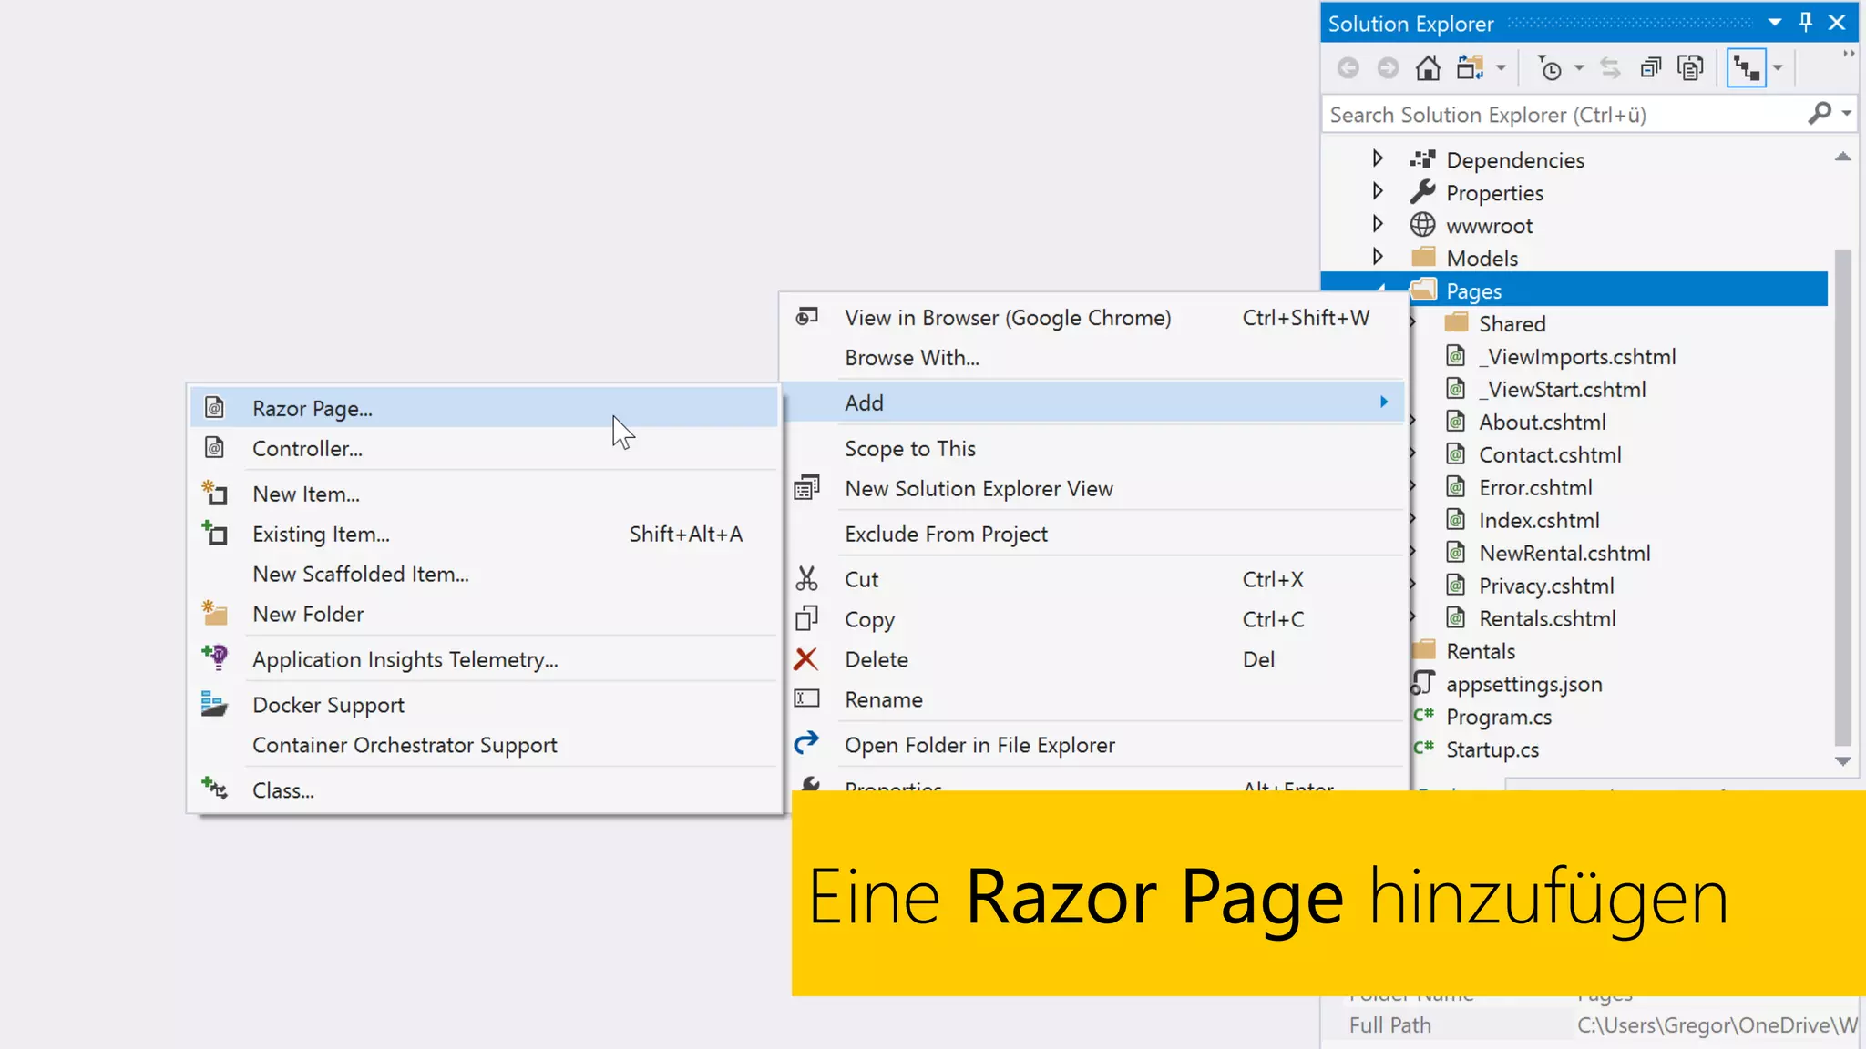Screen dimensions: 1866x1049
Task: Click scrollbar up arrow in Solution Explorer
Action: (1842, 158)
